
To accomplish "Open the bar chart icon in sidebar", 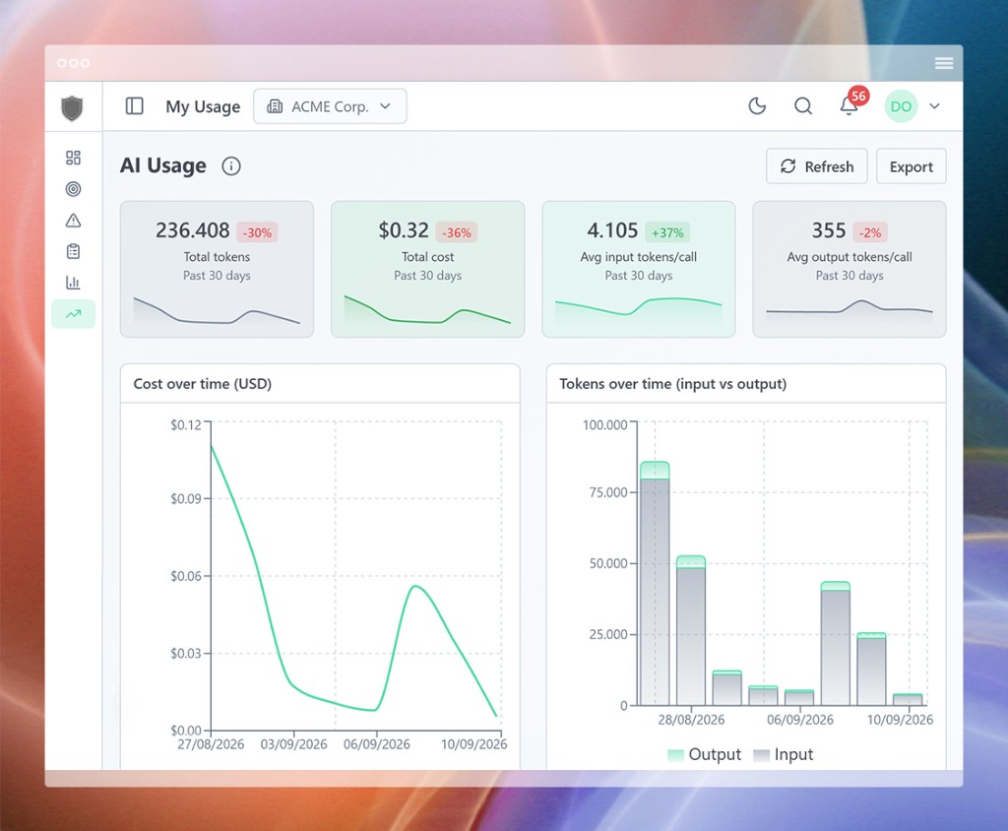I will [x=73, y=283].
